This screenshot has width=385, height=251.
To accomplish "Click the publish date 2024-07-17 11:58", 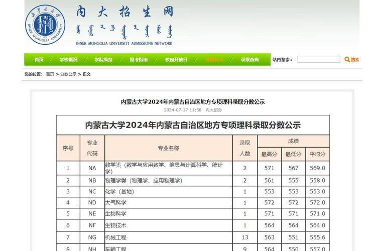I will click(x=183, y=110).
